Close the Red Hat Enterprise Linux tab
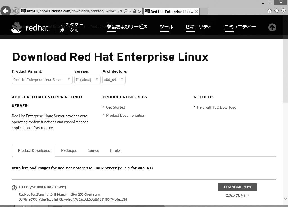 pos(197,12)
